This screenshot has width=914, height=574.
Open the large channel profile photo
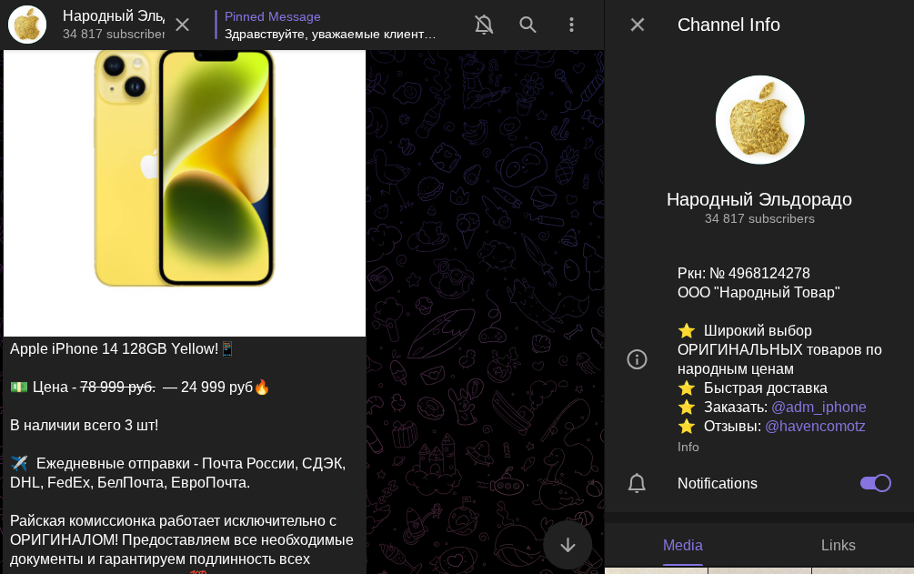(759, 120)
